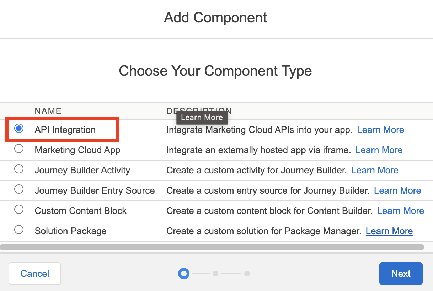
Task: Click 'Create a custom entry source for Journey Builder.' text
Action: (268, 190)
